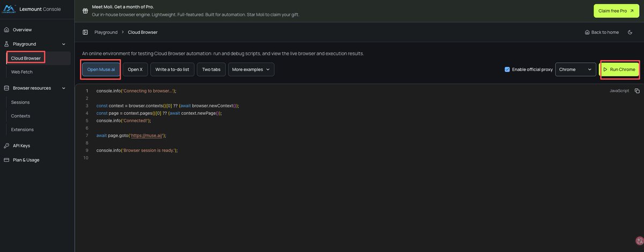Uncheck Enable official proxy checkbox
Screen dimensions: 644x252
coord(507,69)
